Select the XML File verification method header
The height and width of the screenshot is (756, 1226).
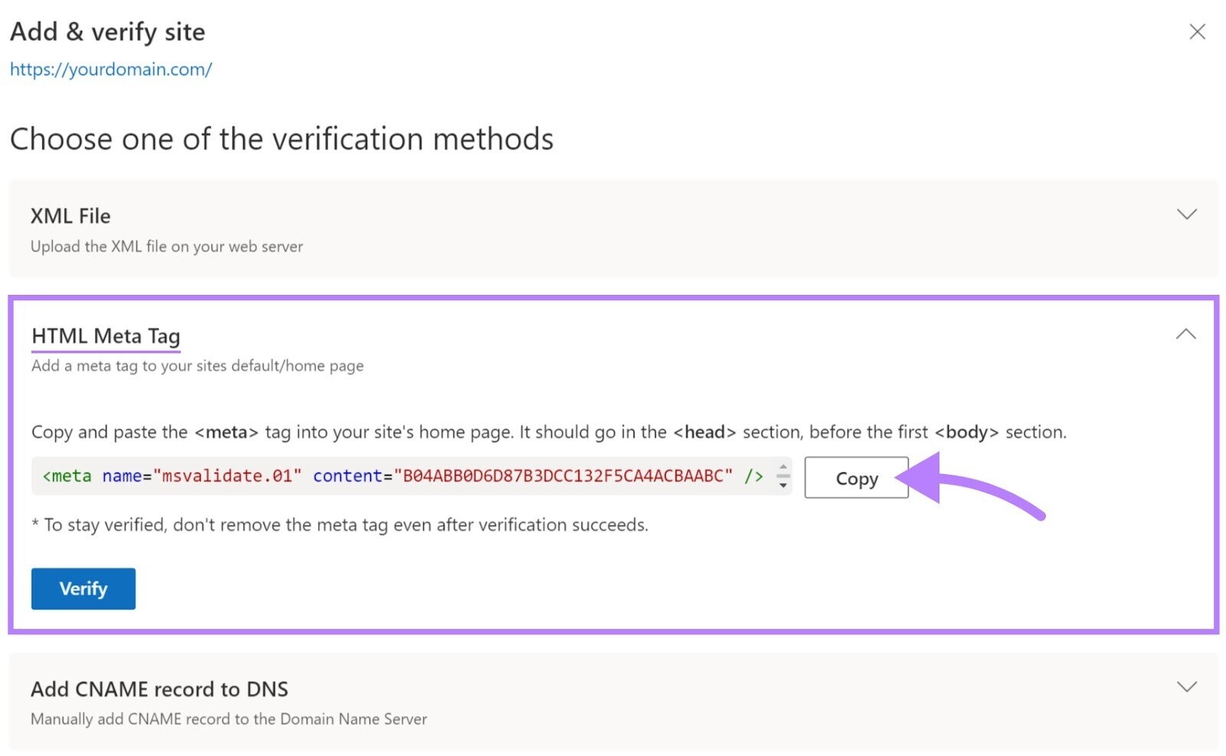pos(71,215)
